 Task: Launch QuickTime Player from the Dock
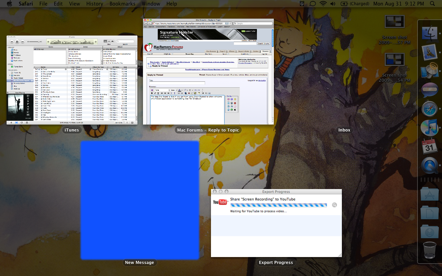point(430,166)
